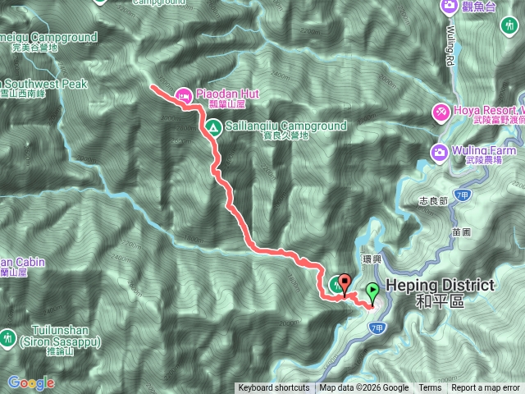The image size is (525, 394).
Task: Click the Wuling Farm text label
Action: coord(484,154)
